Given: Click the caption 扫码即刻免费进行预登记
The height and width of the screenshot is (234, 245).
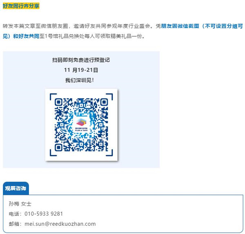Looking at the screenshot, I should (x=81, y=60).
